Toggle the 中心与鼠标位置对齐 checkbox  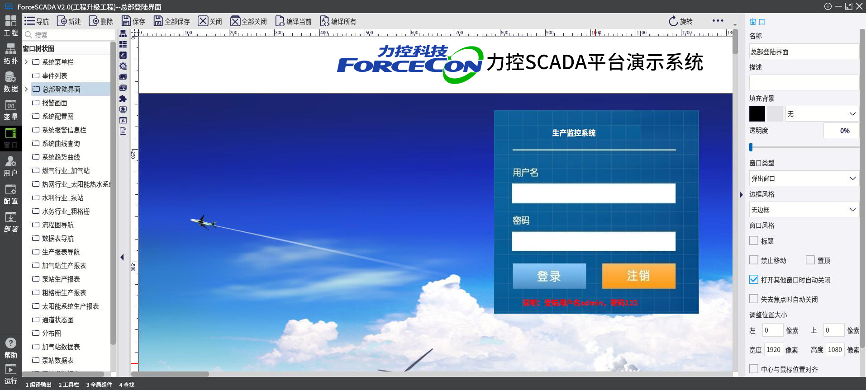[x=754, y=369]
